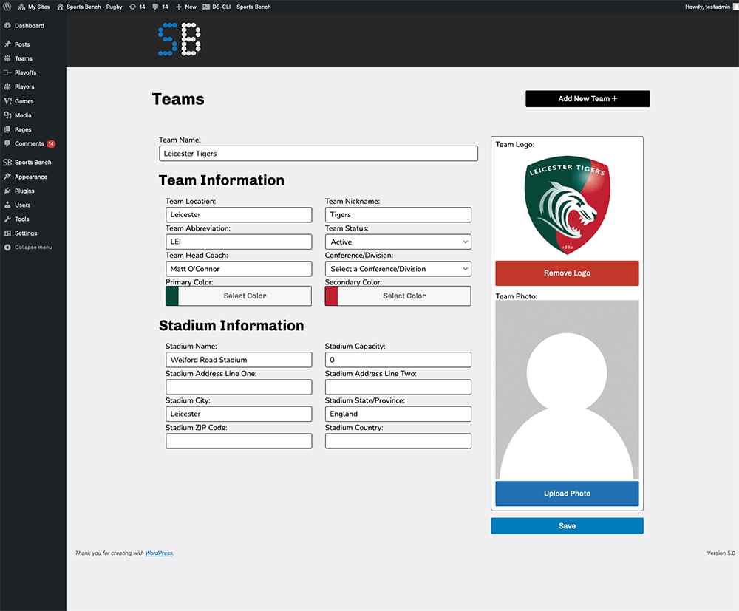Click the Comments icon in sidebar
The height and width of the screenshot is (611, 739).
(x=7, y=143)
